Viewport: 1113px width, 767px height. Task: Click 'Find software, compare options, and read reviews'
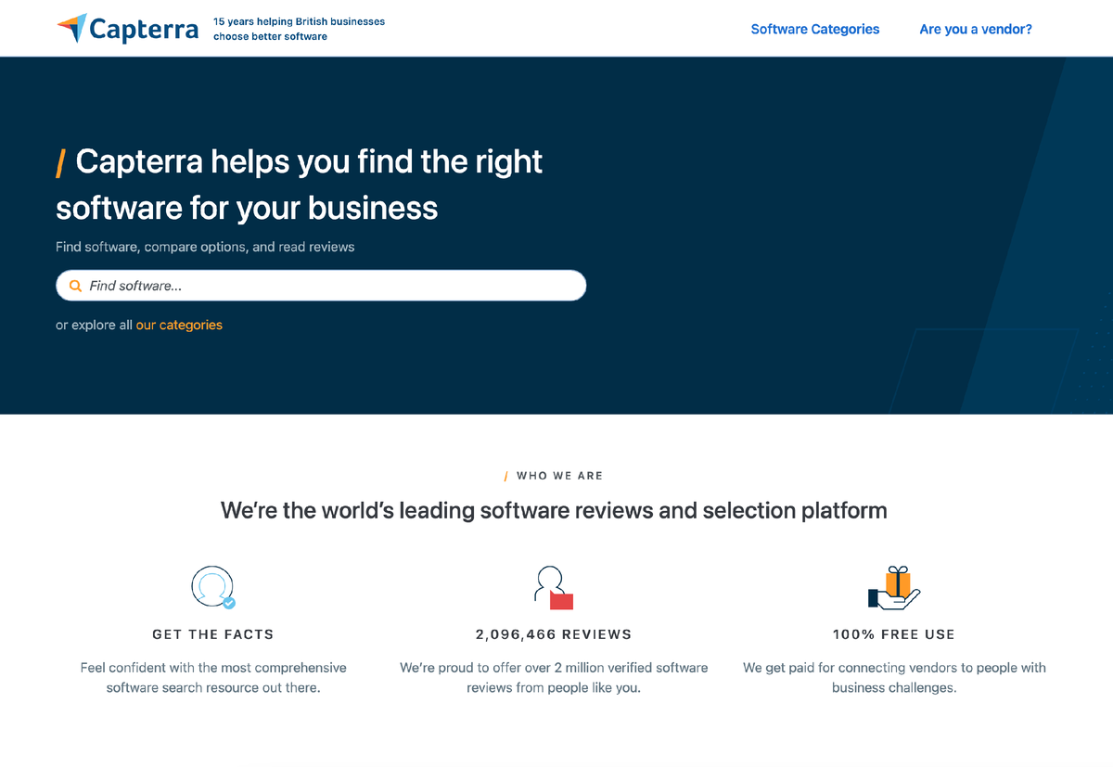[205, 247]
